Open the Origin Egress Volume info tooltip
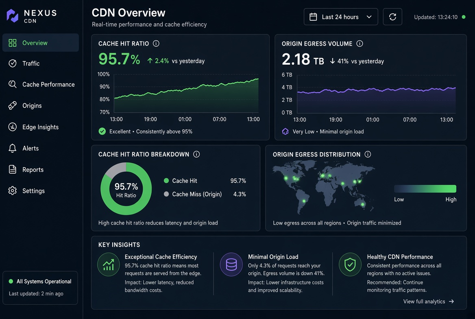 tap(360, 44)
